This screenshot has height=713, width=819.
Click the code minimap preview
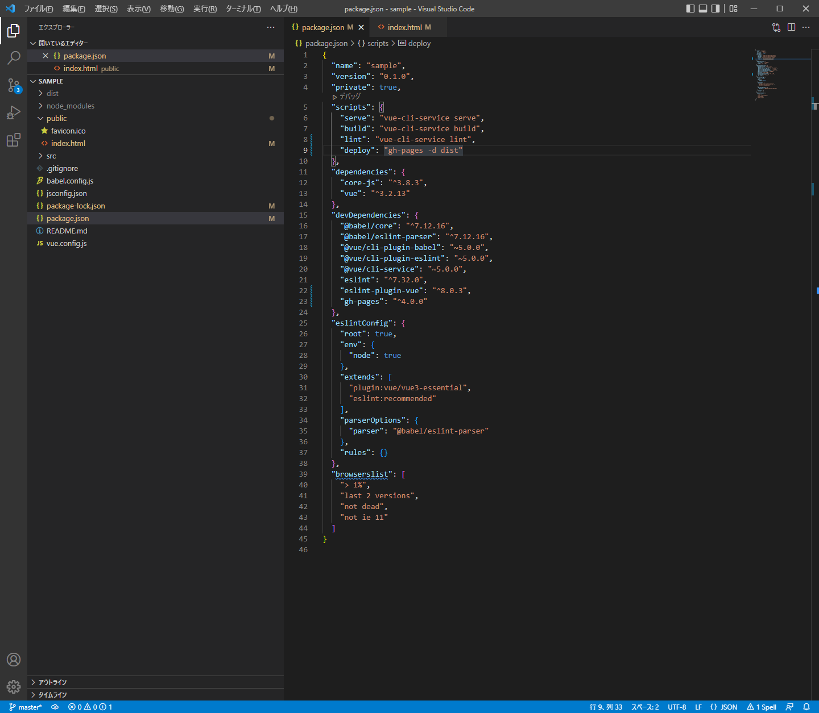(780, 74)
